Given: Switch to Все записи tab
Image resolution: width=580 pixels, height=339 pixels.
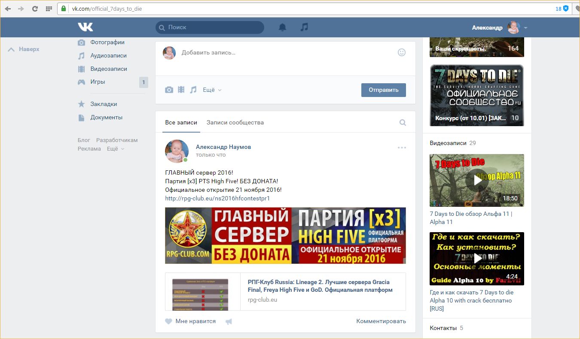Looking at the screenshot, I should [181, 123].
